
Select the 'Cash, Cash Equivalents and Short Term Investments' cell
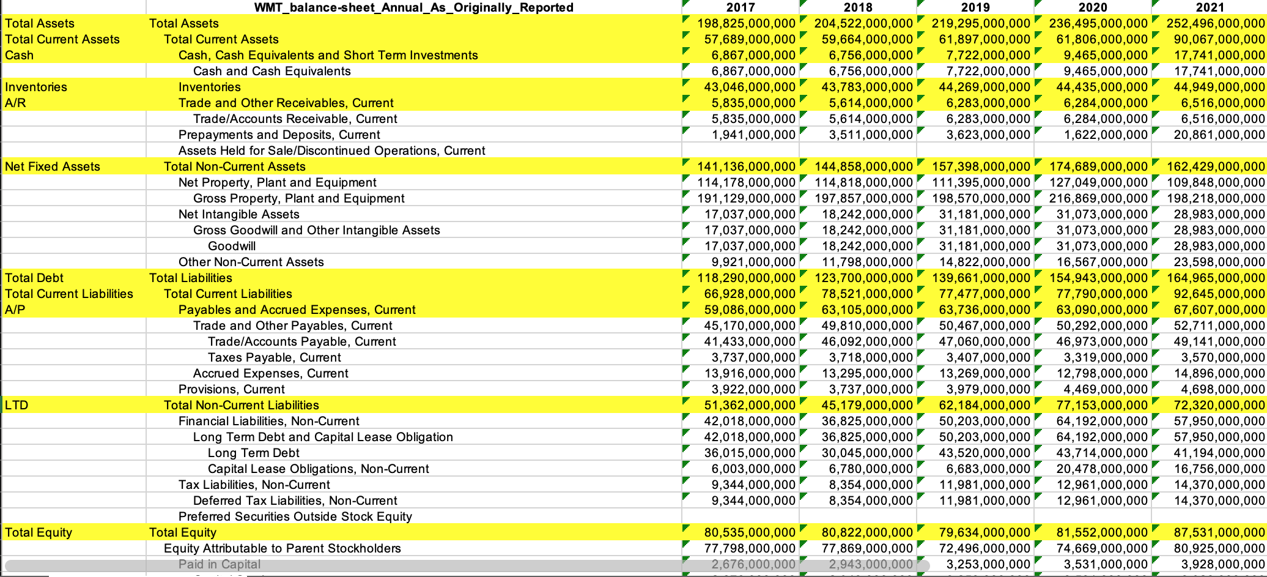coord(413,55)
